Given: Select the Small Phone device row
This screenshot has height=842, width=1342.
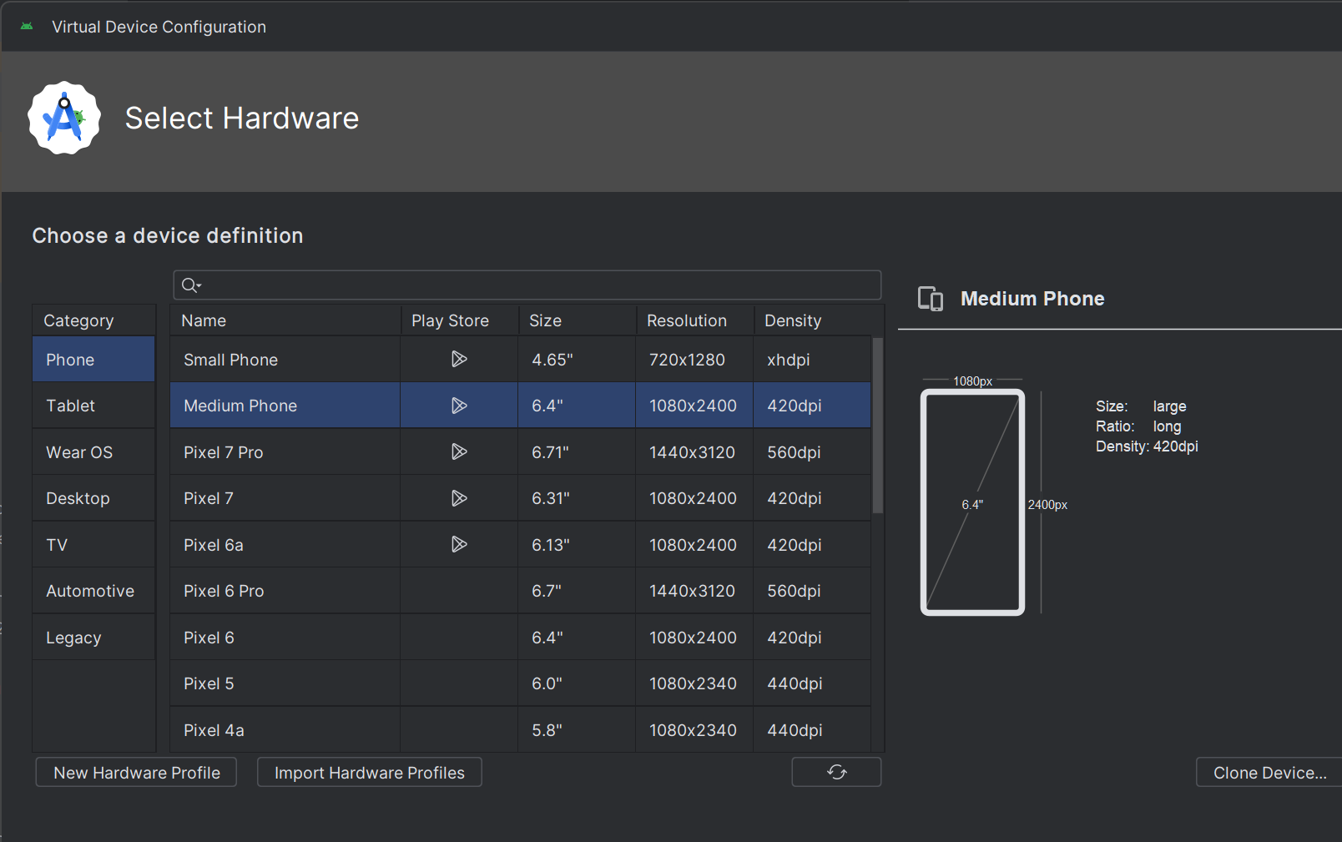Looking at the screenshot, I should 521,360.
